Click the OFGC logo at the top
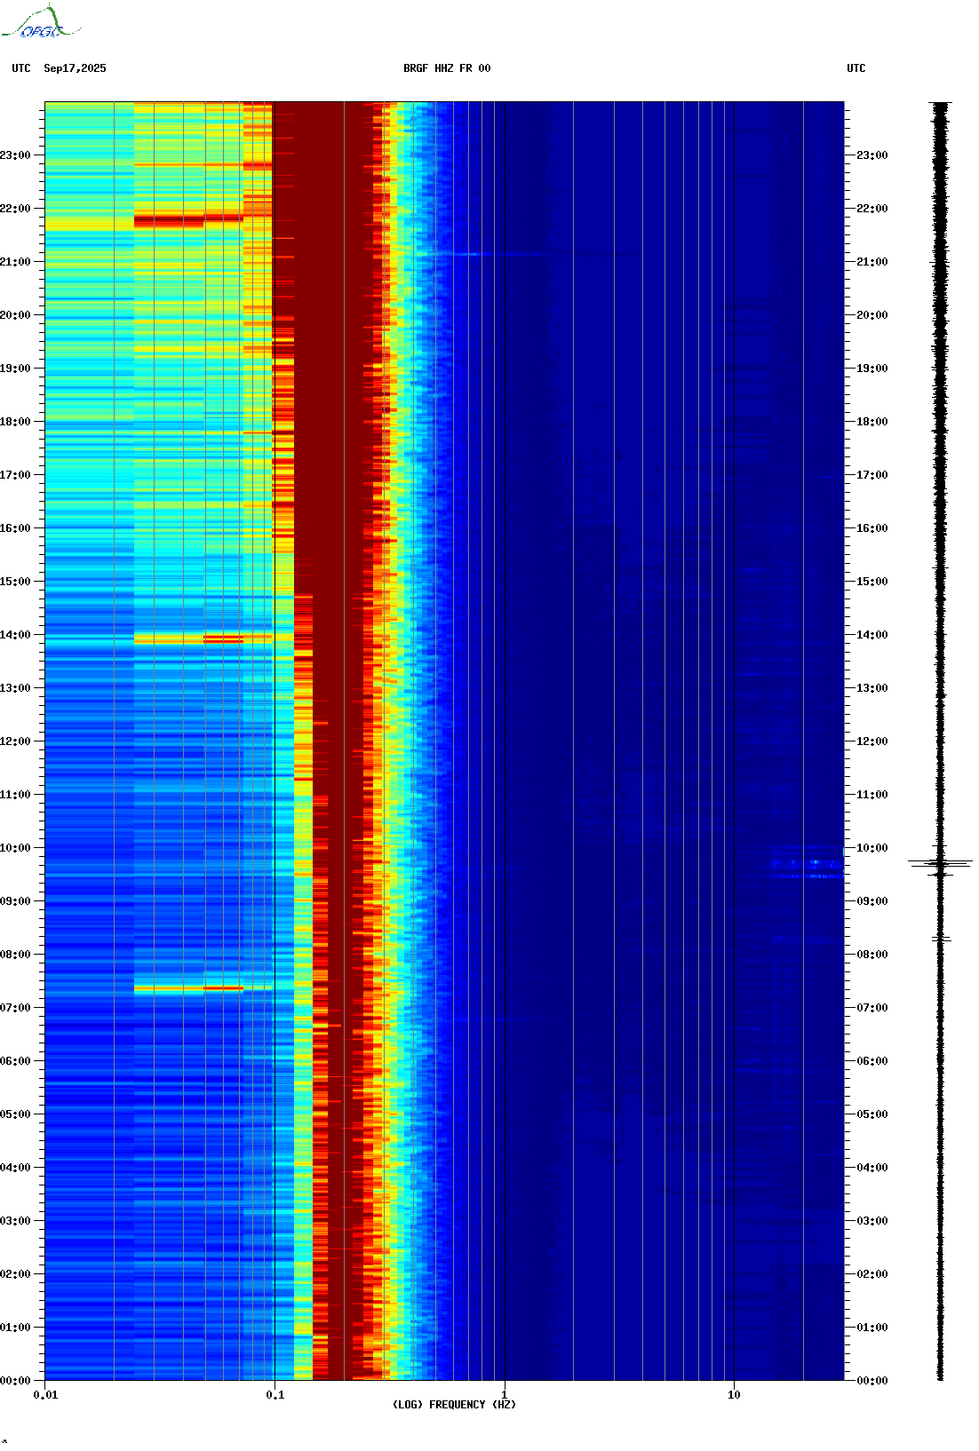 pos(41,22)
